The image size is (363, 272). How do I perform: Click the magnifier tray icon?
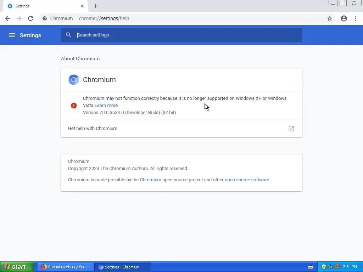click(x=337, y=267)
